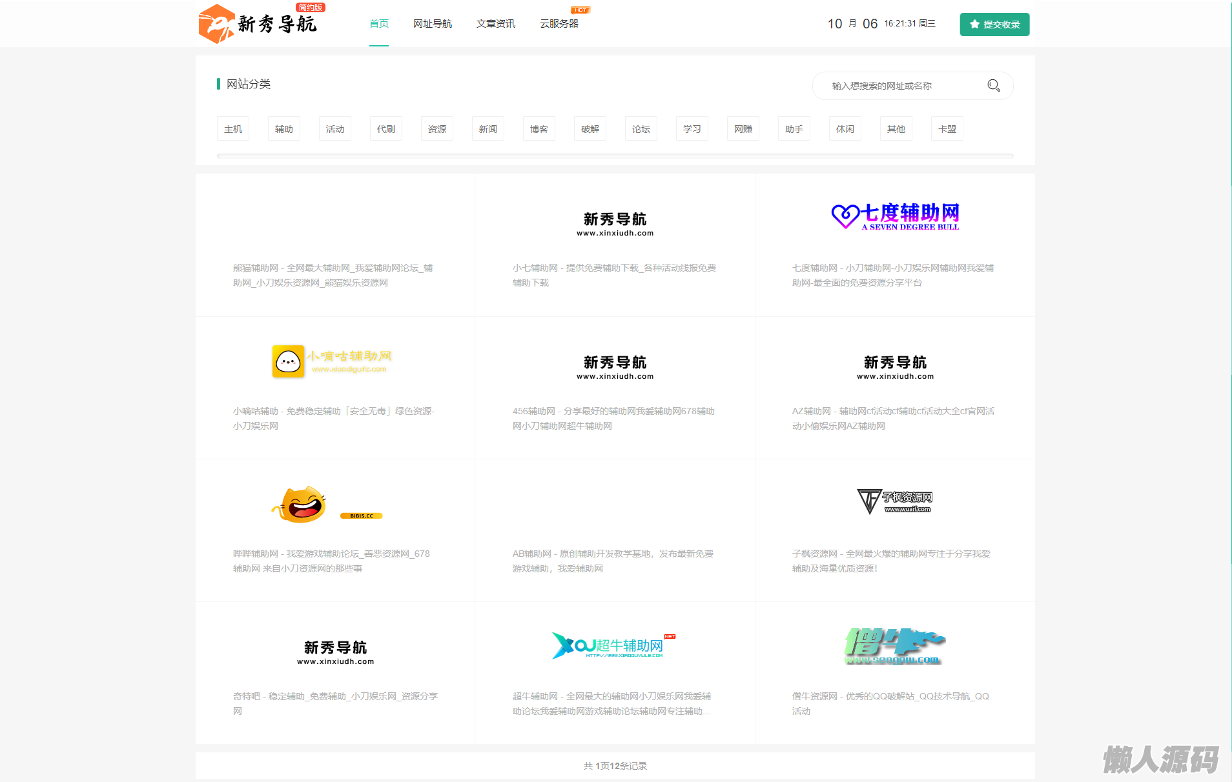Open the 小嘀咕辅助网 yellow logo
This screenshot has width=1232, height=782.
332,361
